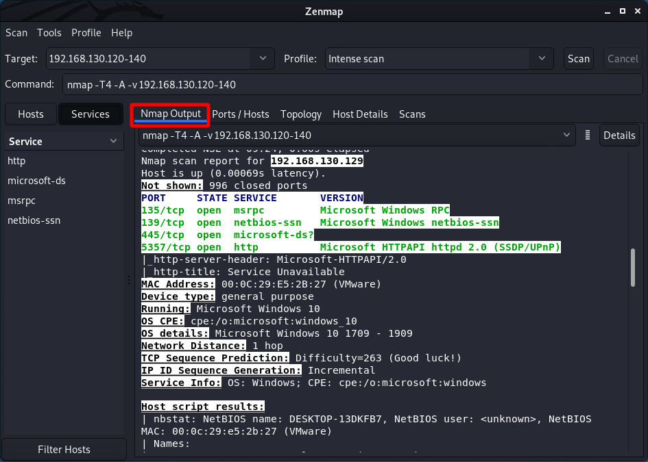Click the 5357/tcp port line
This screenshot has width=648, height=462.
351,248
